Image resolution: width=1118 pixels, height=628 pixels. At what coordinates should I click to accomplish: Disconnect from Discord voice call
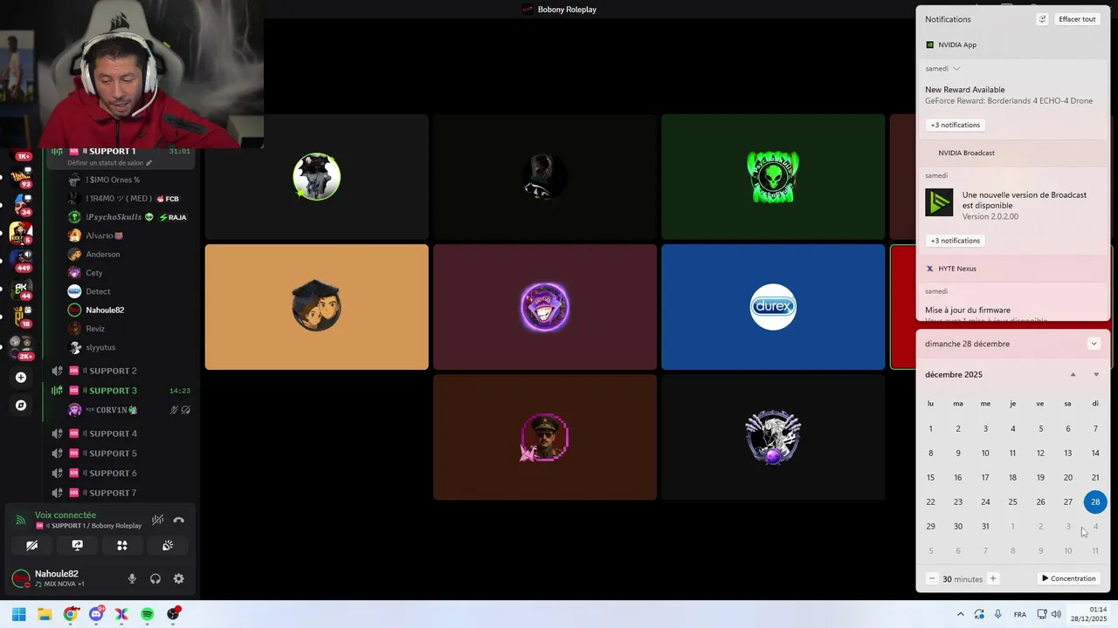(x=179, y=520)
